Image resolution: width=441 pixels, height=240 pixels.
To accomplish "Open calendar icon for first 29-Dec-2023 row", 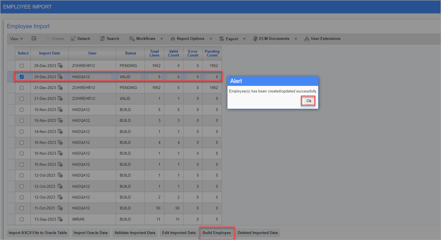I will coord(60,66).
